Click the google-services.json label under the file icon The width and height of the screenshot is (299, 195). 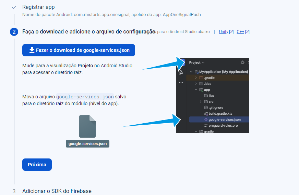click(x=87, y=144)
